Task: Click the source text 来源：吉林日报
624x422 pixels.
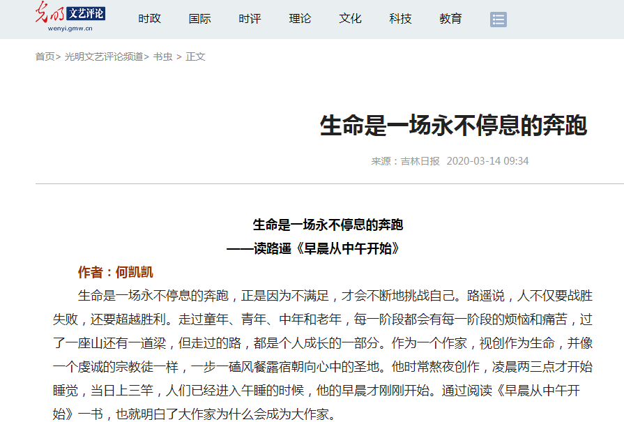Action: point(405,161)
